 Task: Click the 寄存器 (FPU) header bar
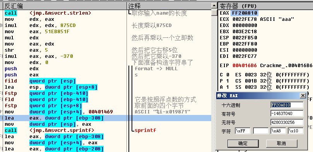coord(265,6)
